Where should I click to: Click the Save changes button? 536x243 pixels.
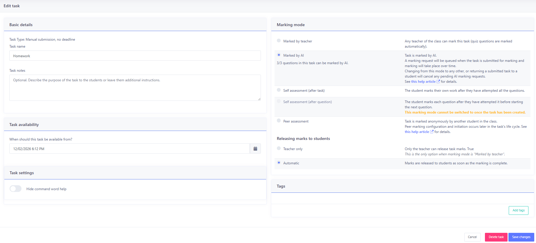521,237
